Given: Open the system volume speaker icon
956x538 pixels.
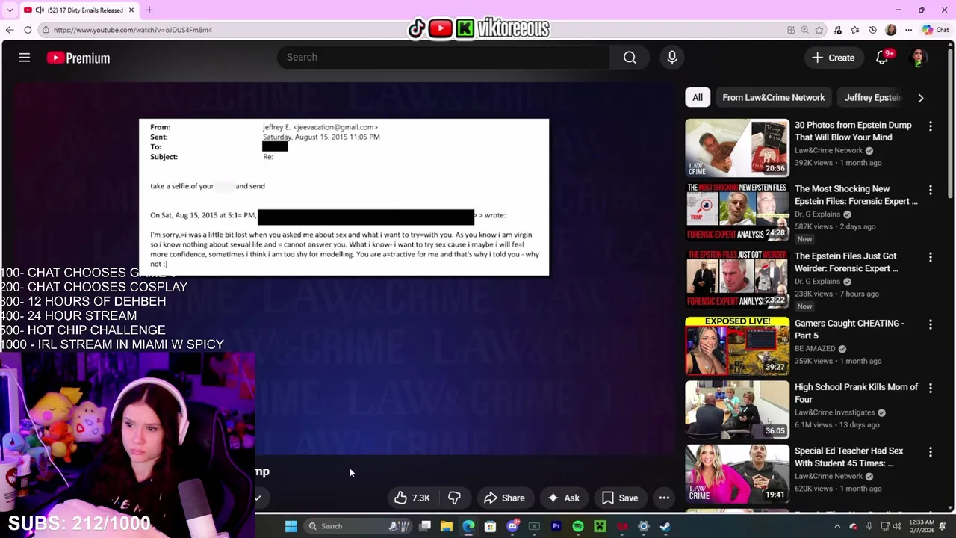Looking at the screenshot, I should (896, 526).
